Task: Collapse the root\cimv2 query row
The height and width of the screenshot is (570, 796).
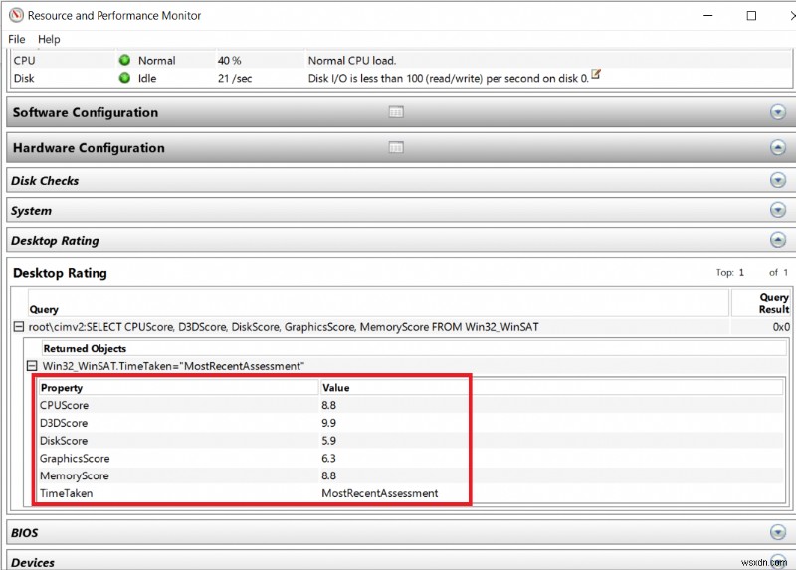Action: (x=18, y=327)
